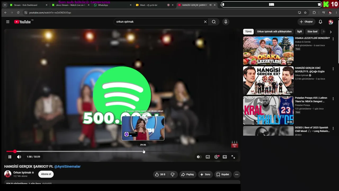Select the Size özel filter chip
Viewport: 339px width, 191px height.
tap(312, 32)
